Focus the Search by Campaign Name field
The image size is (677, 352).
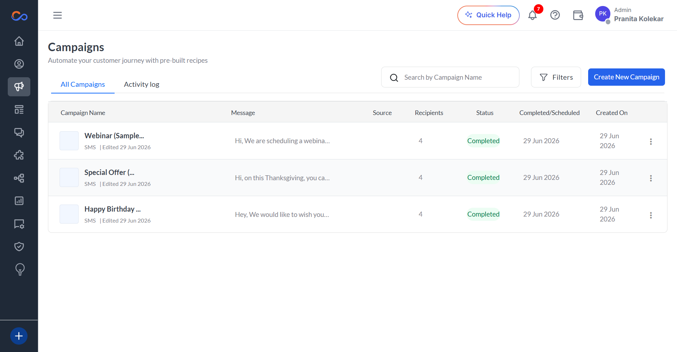click(x=450, y=77)
